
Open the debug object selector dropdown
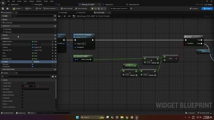pyautogui.click(x=119, y=9)
